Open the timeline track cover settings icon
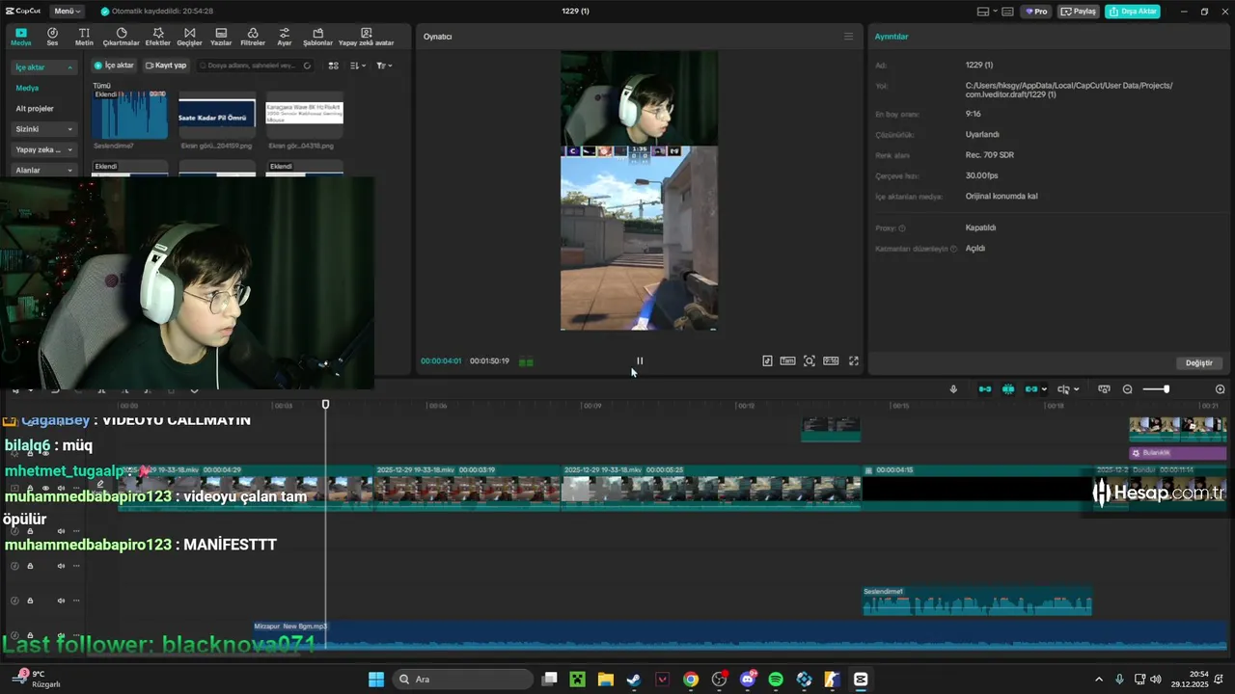 tap(1105, 389)
